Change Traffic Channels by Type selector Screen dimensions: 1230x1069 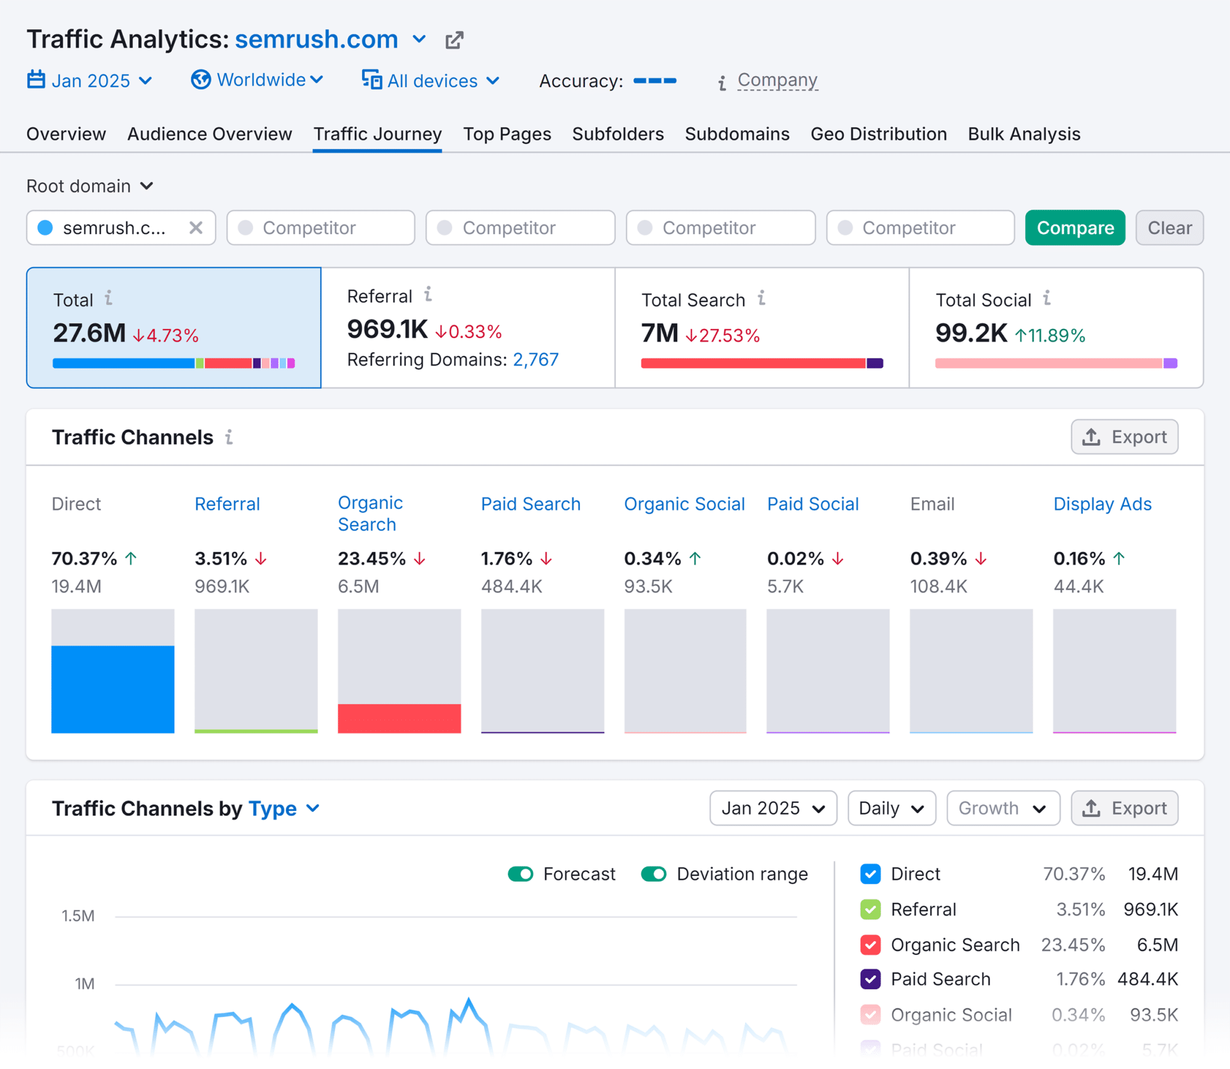(284, 809)
